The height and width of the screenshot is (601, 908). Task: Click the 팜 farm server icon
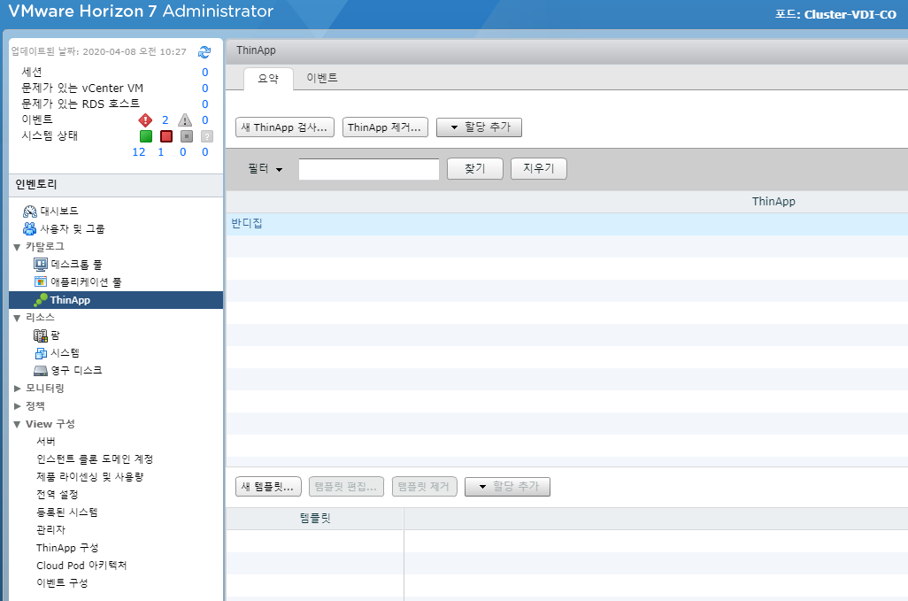41,335
